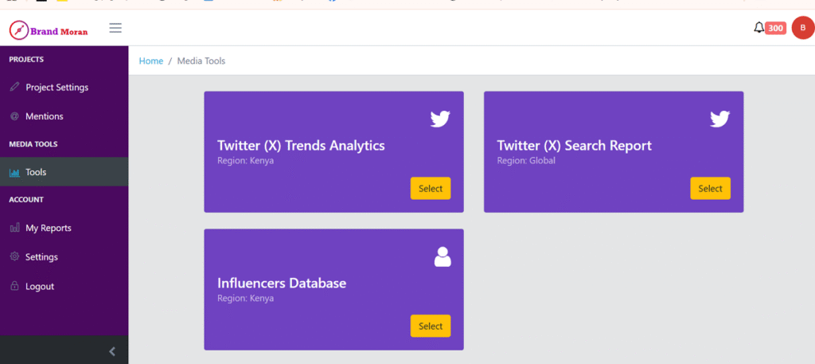Click Region: Kenya under Influencers Database
Viewport: 815px width, 364px height.
pyautogui.click(x=245, y=299)
